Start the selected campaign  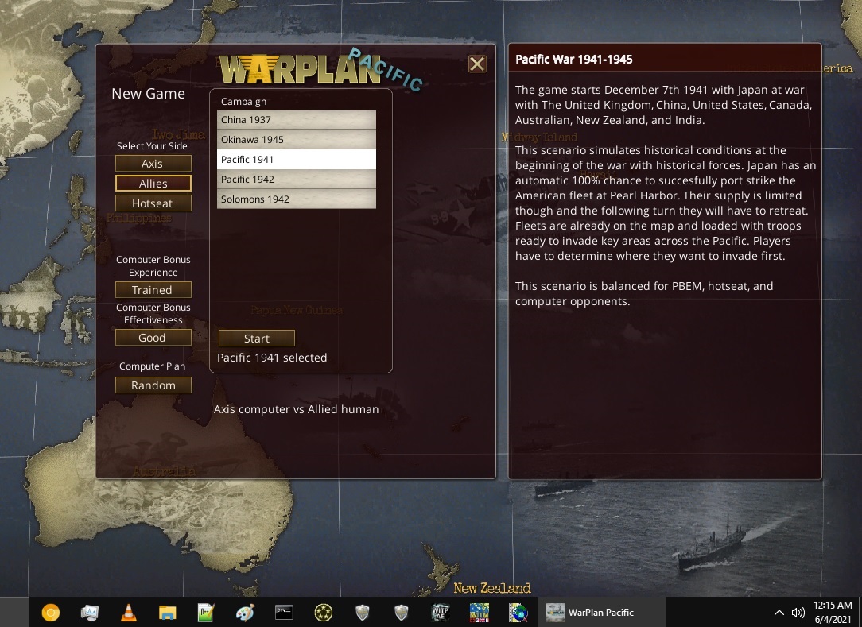257,338
